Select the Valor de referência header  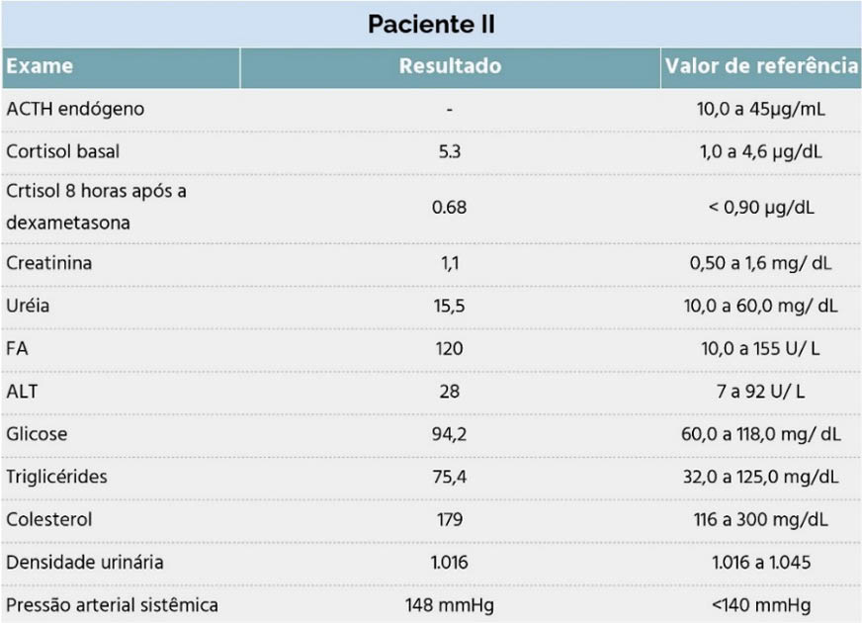point(761,66)
